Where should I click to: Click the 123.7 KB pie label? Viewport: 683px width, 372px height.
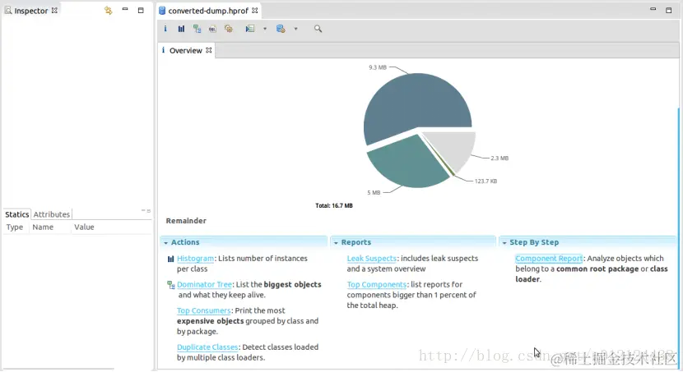[486, 181]
